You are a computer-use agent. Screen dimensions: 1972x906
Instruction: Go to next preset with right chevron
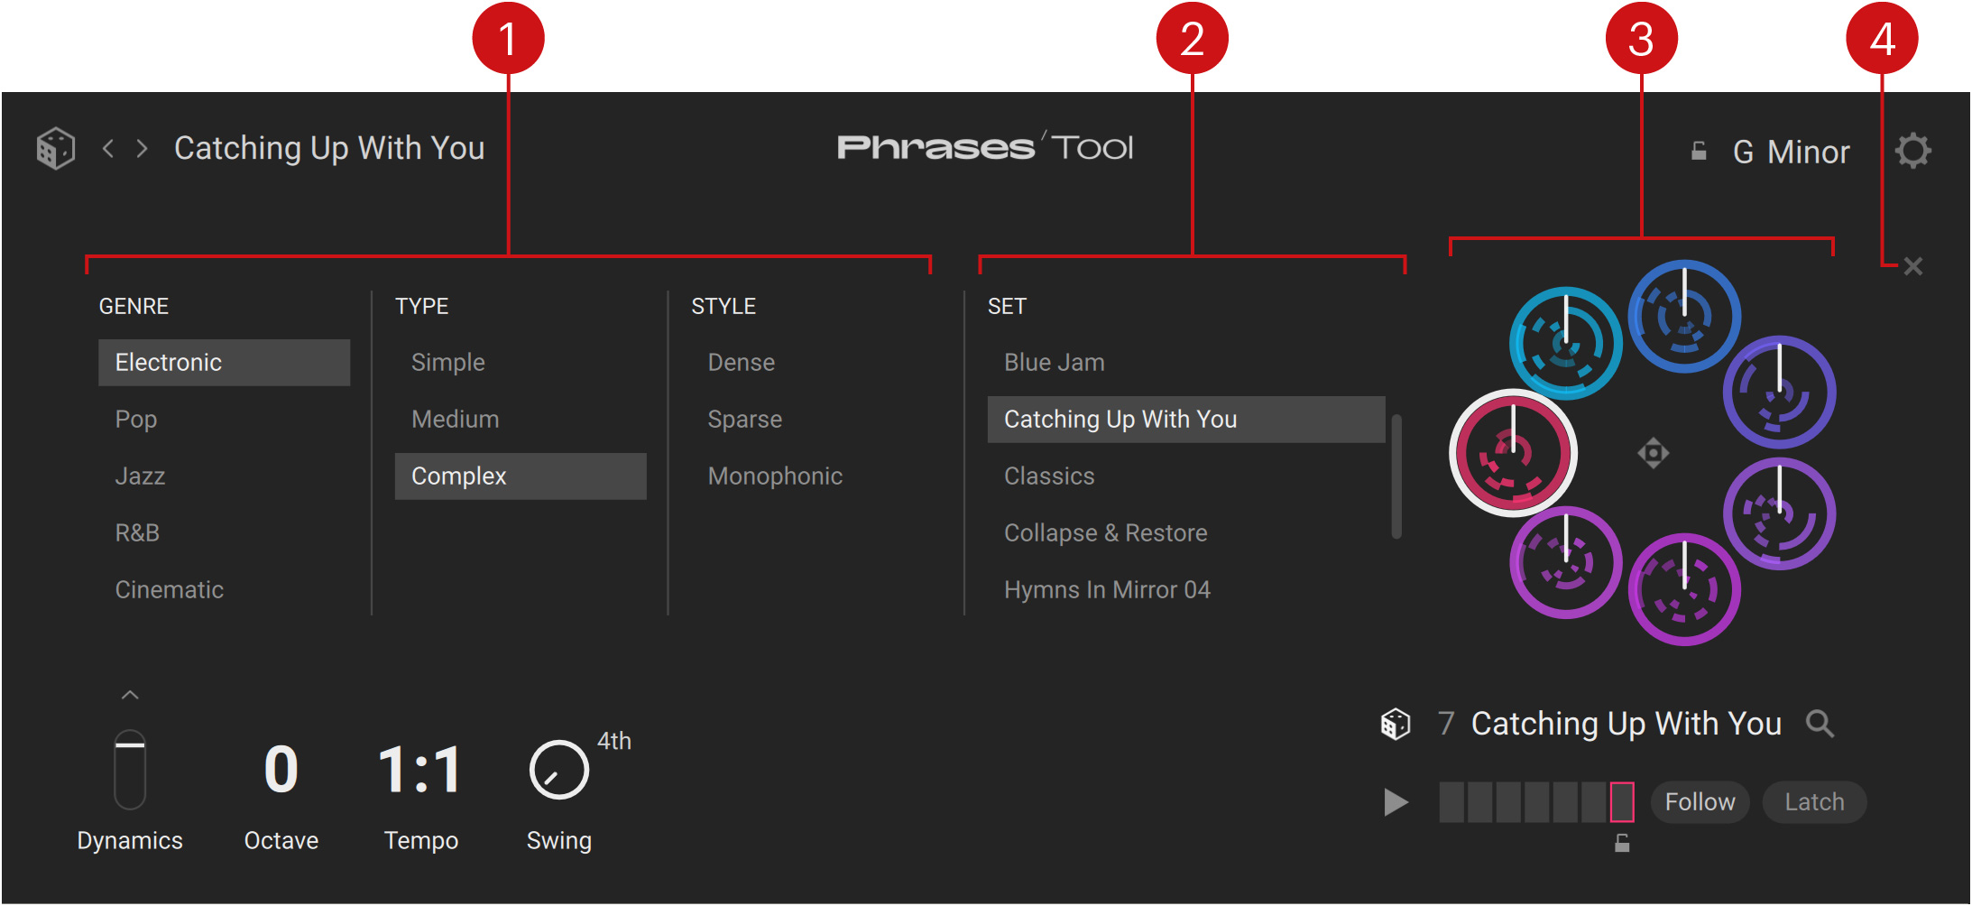(142, 149)
